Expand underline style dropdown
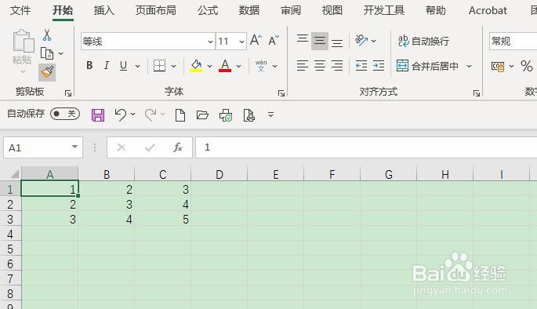This screenshot has height=309, width=537. coord(138,66)
